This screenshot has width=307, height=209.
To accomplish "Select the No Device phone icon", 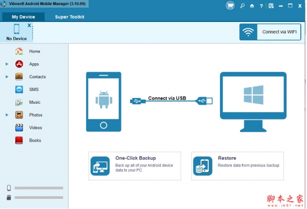I will (x=16, y=29).
